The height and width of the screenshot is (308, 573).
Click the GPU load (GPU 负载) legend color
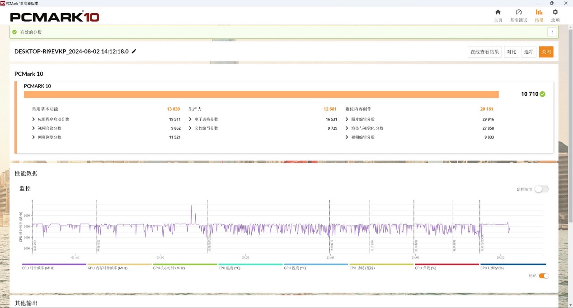446,265
